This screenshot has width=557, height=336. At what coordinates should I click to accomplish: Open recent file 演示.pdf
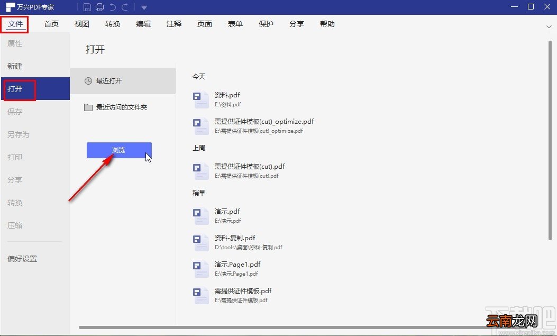[227, 211]
